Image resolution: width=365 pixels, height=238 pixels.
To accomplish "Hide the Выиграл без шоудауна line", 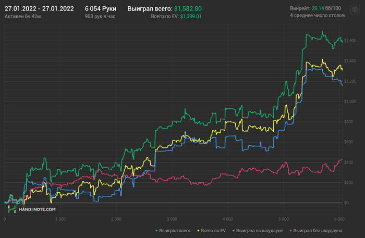I will (x=318, y=231).
